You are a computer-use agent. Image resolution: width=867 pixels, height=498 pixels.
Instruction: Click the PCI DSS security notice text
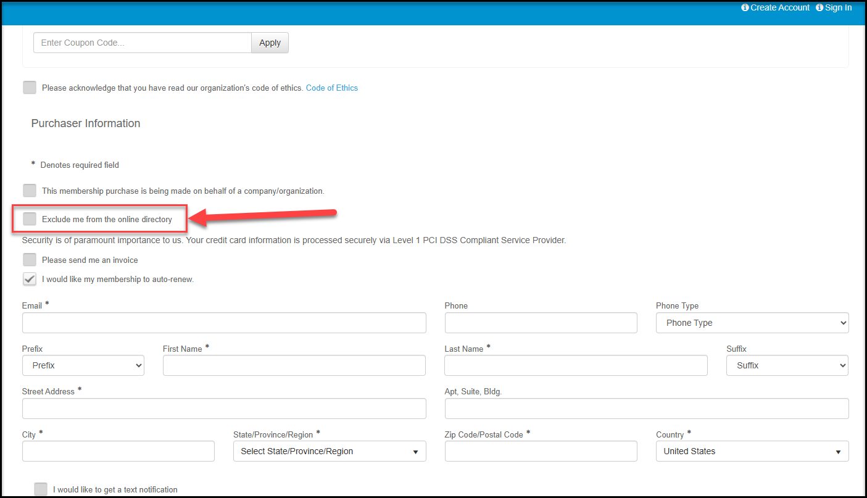(x=294, y=240)
